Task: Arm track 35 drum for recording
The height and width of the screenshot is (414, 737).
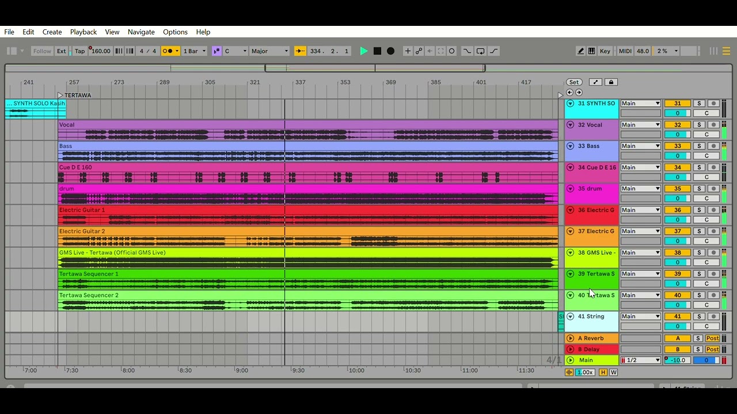Action: (713, 189)
